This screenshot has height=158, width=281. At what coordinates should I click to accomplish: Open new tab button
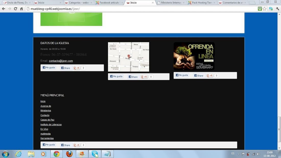point(252,3)
